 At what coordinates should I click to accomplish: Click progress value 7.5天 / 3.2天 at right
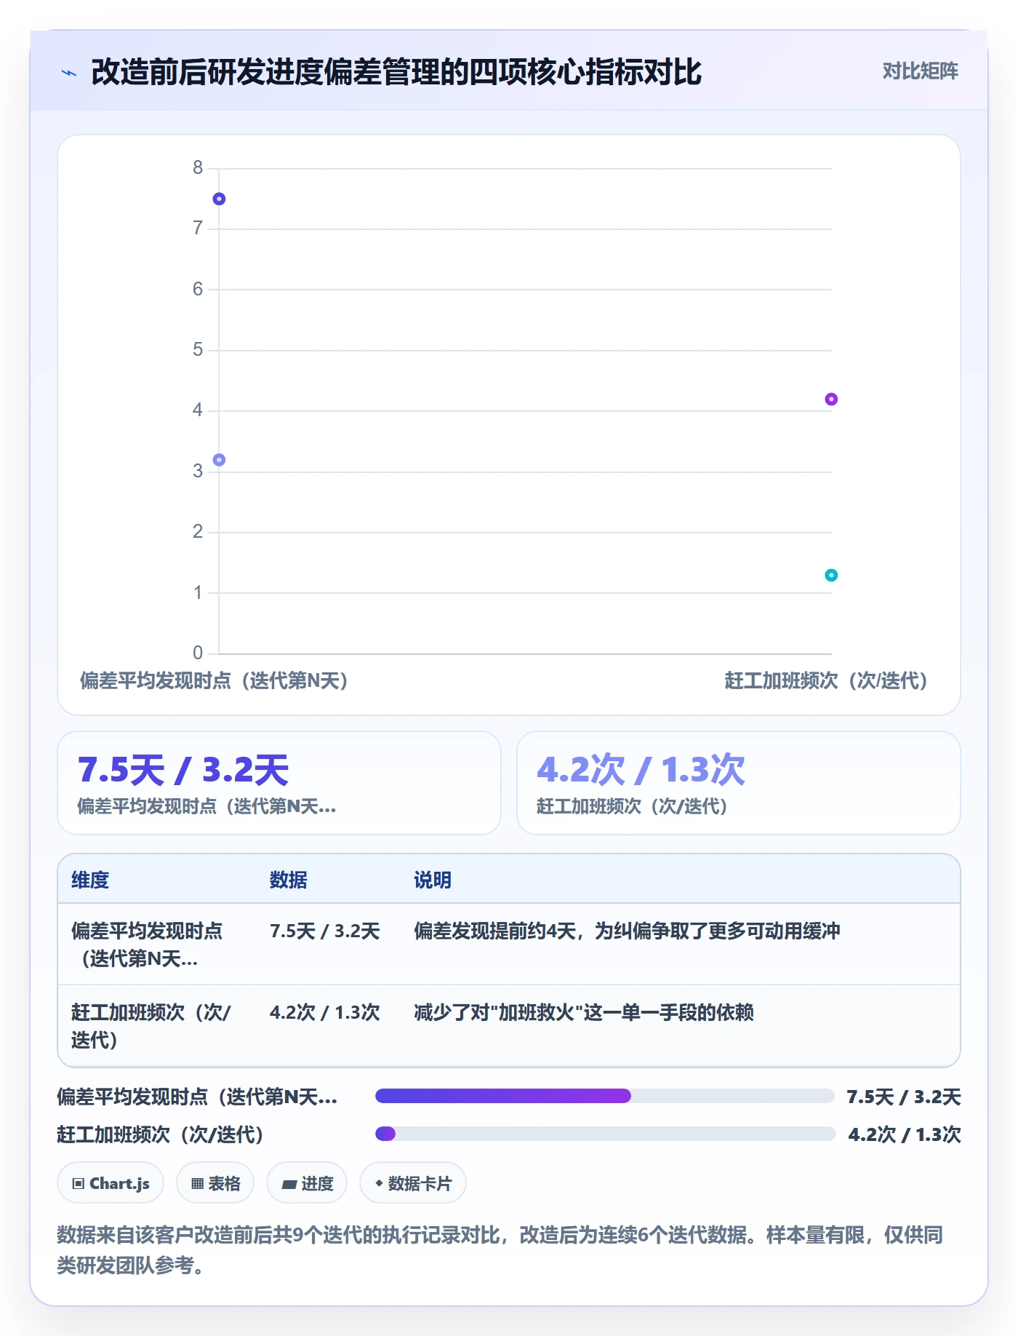pos(904,1097)
